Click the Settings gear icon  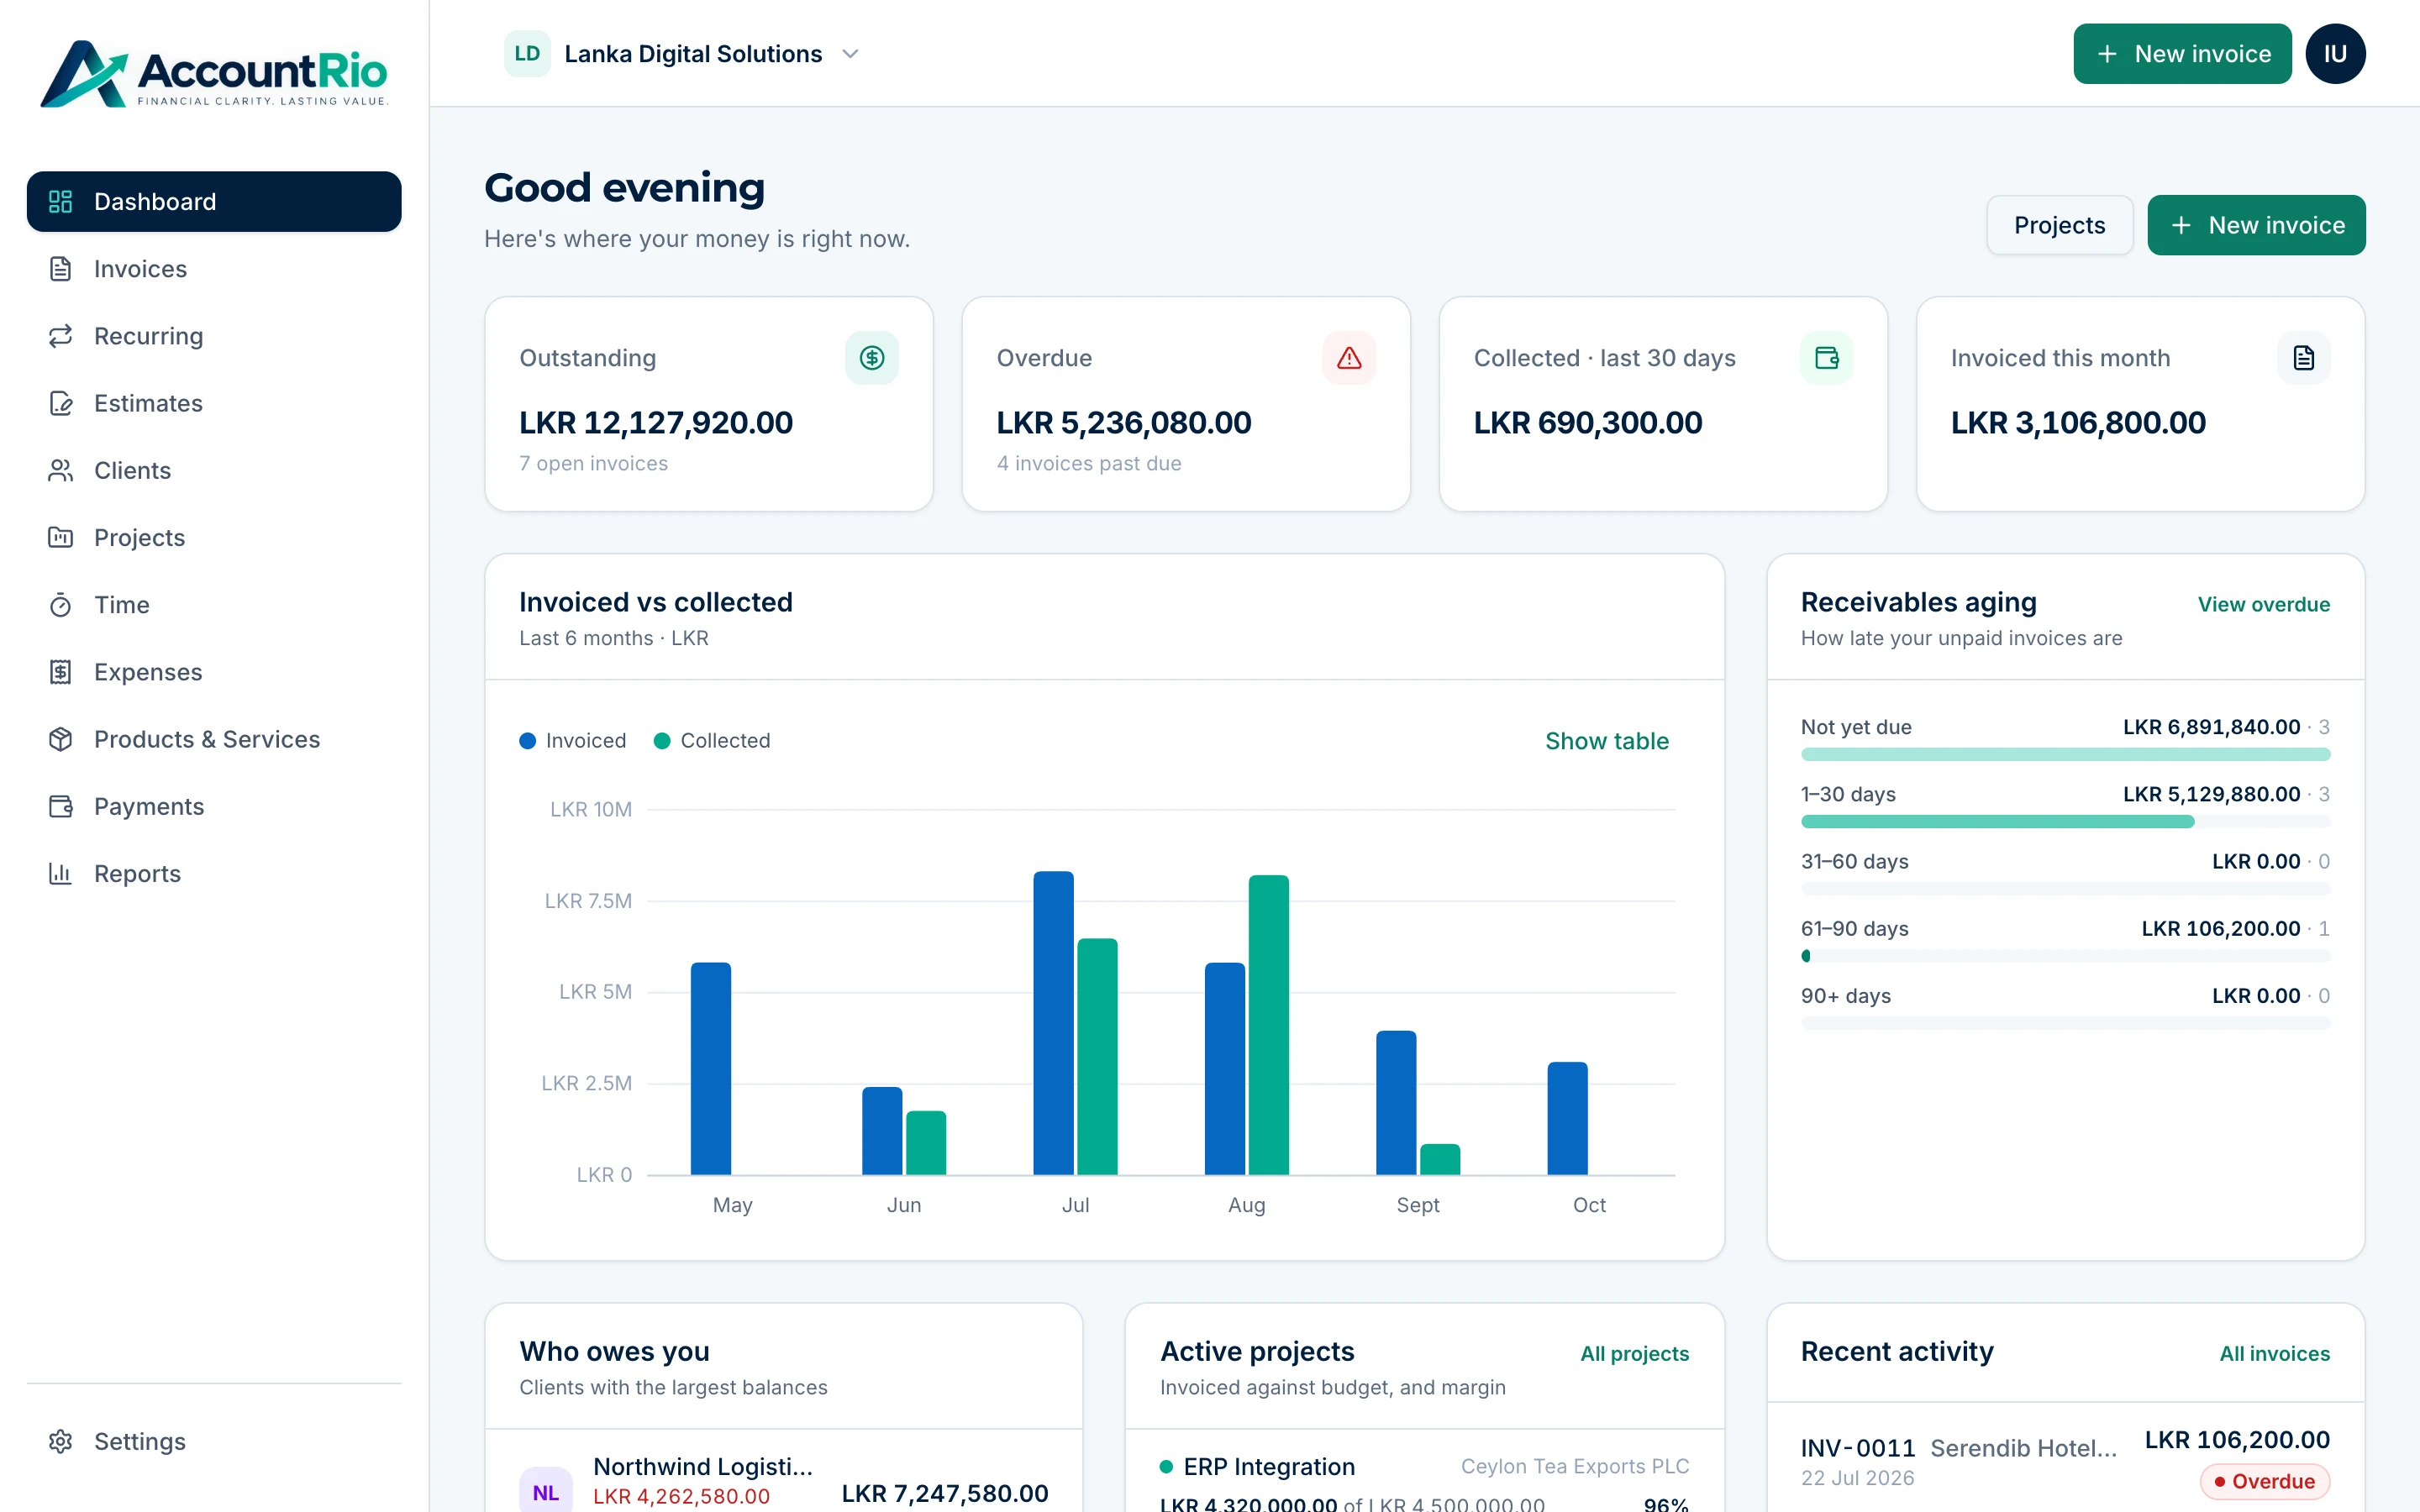pos(61,1441)
